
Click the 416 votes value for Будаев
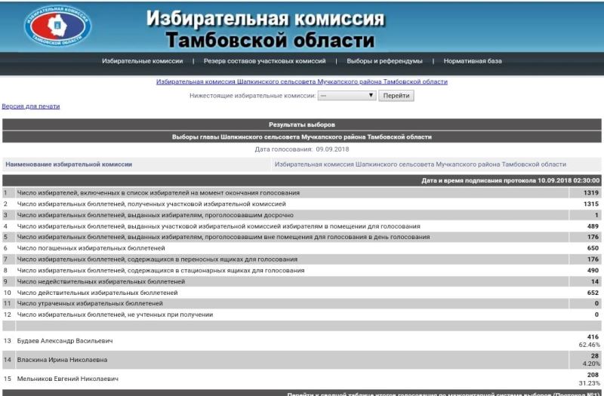coord(593,336)
